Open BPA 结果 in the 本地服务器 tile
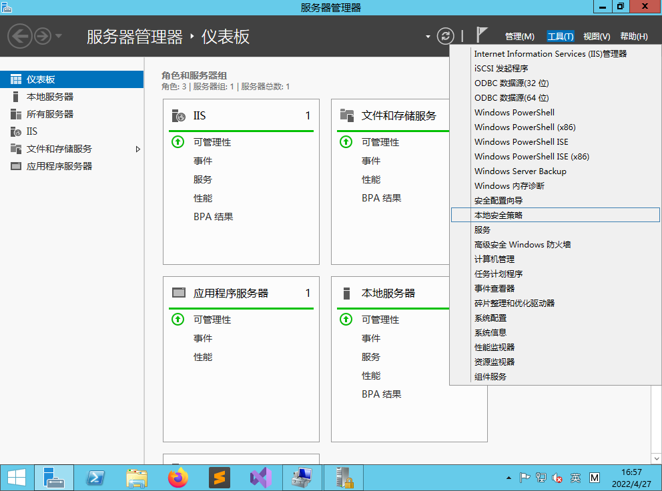This screenshot has height=491, width=662. (381, 394)
